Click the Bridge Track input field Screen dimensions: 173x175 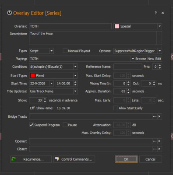click(x=91, y=116)
